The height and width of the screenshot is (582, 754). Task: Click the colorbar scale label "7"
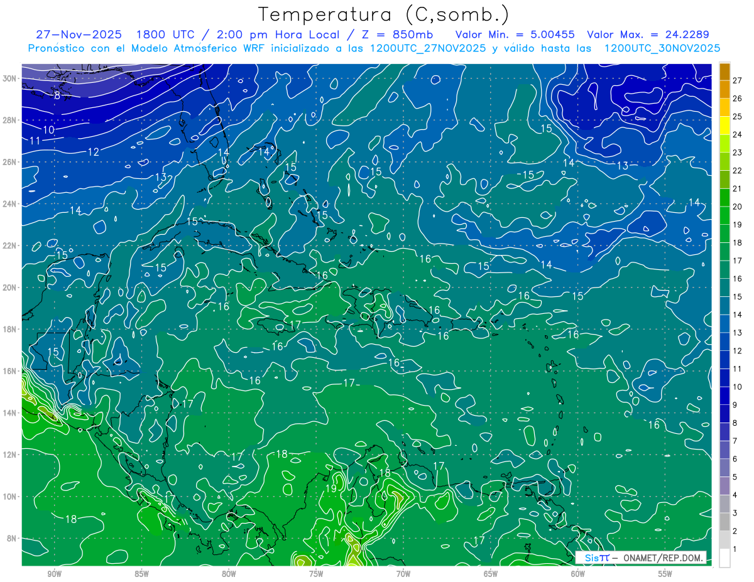click(735, 441)
